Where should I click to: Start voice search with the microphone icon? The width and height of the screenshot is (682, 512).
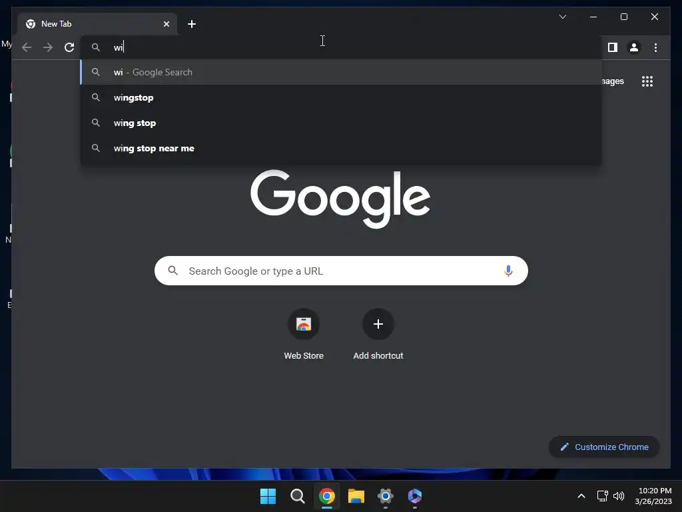[508, 271]
